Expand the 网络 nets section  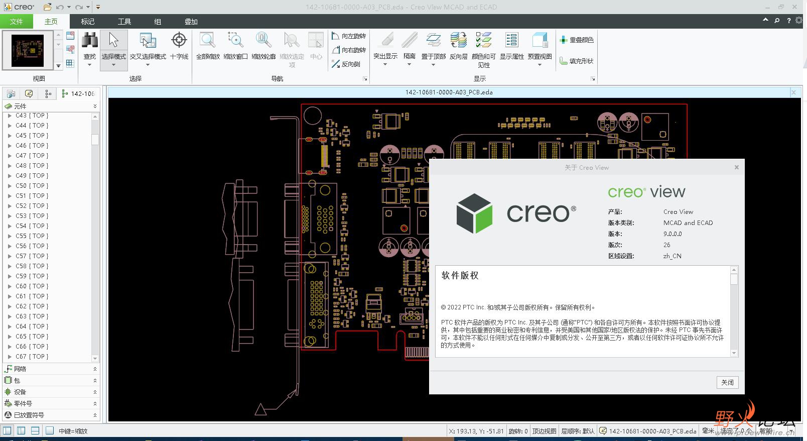coord(95,369)
